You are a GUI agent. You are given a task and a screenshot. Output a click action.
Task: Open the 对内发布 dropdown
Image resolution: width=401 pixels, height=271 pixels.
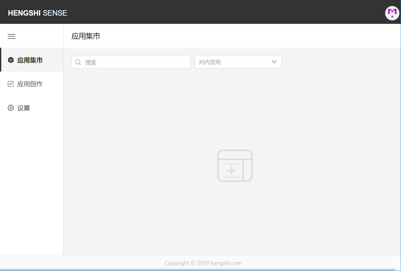pyautogui.click(x=238, y=62)
